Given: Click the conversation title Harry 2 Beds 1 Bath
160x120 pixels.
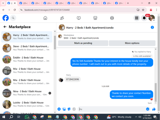Looking at the screenshot, I should click(90, 28).
